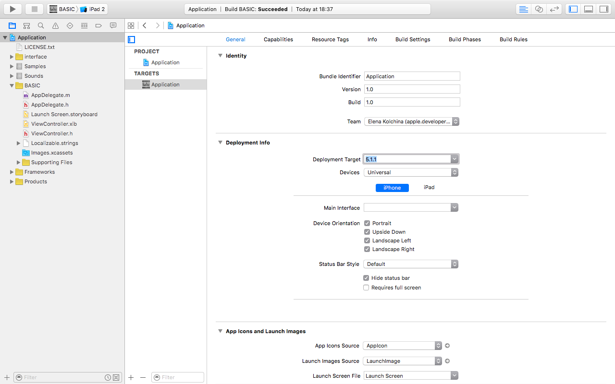Switch to the Info tab
The height and width of the screenshot is (384, 615).
coord(372,39)
